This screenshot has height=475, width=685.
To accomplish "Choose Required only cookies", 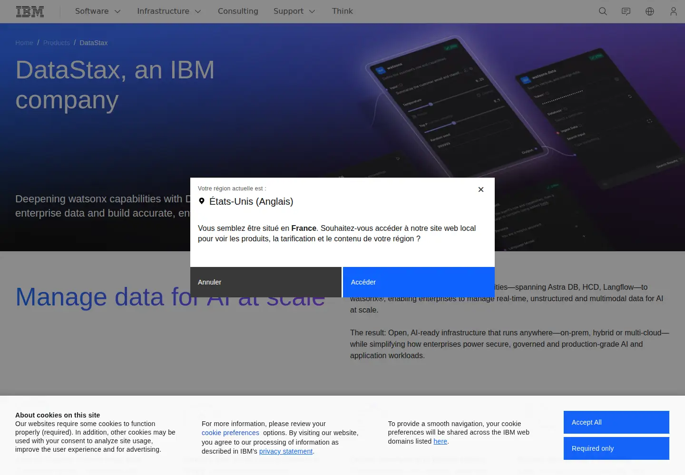I will point(616,448).
